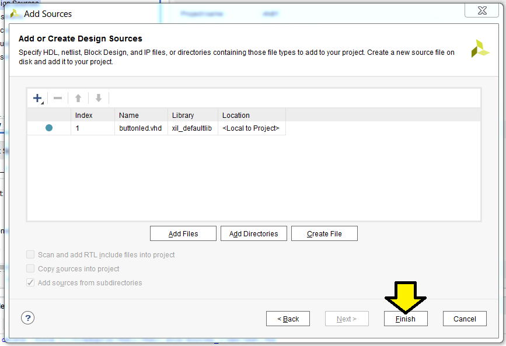
Task: Toggle Copy sources into project checkbox
Action: click(30, 268)
